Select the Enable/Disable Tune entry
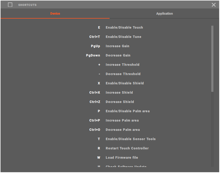The width and height of the screenshot is (220, 173). point(123,37)
